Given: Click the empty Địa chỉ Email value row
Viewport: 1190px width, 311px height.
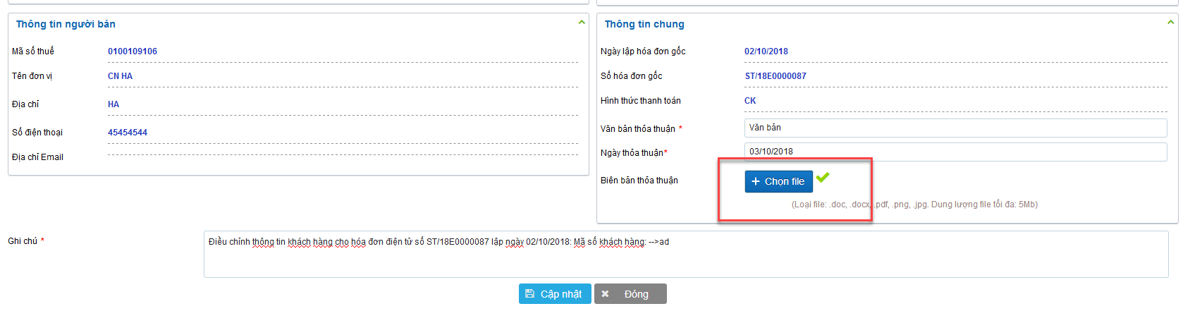Looking at the screenshot, I should [343, 157].
